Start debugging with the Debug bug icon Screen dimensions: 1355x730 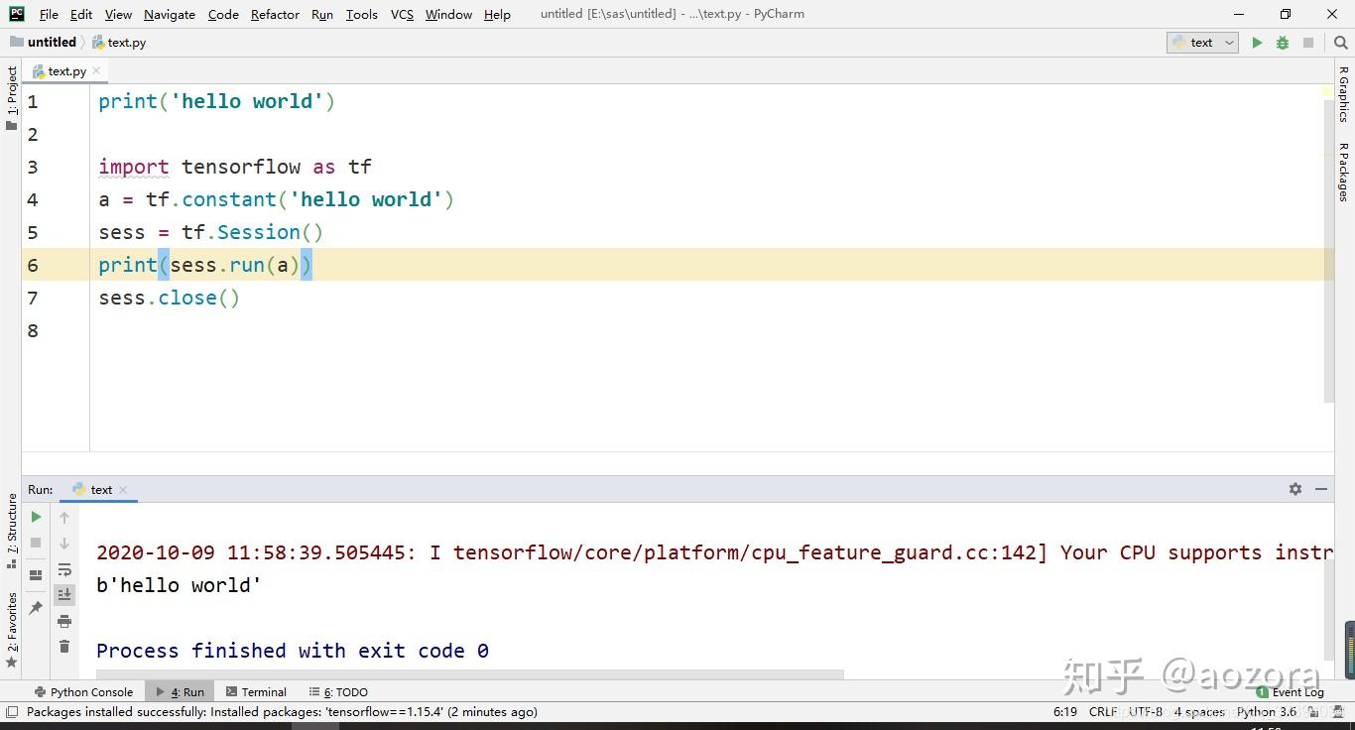(1283, 43)
